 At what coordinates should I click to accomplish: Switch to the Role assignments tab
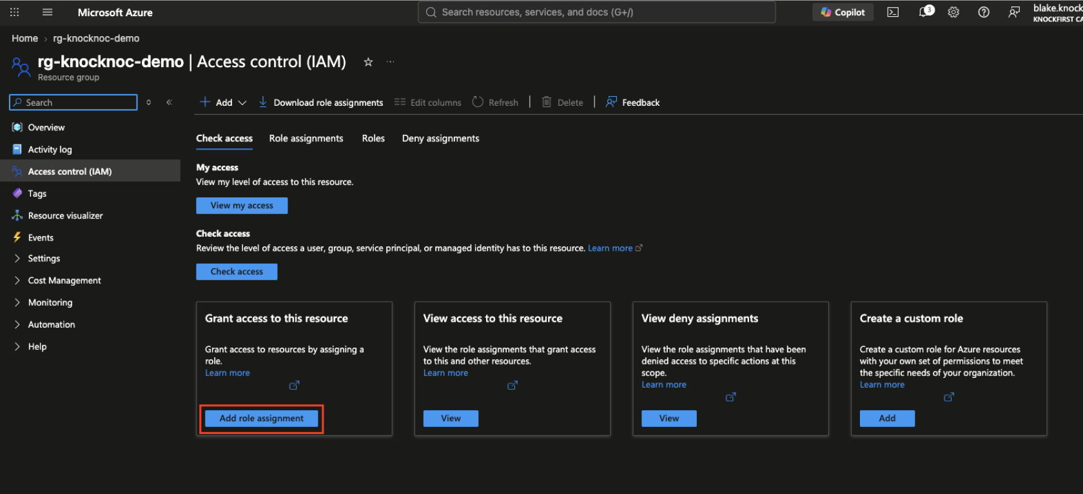point(306,139)
